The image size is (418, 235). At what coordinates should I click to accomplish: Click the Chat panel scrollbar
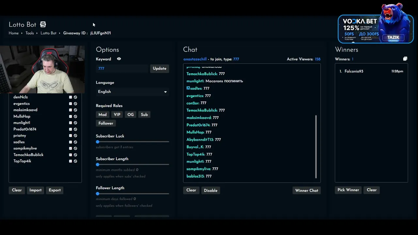(x=316, y=147)
